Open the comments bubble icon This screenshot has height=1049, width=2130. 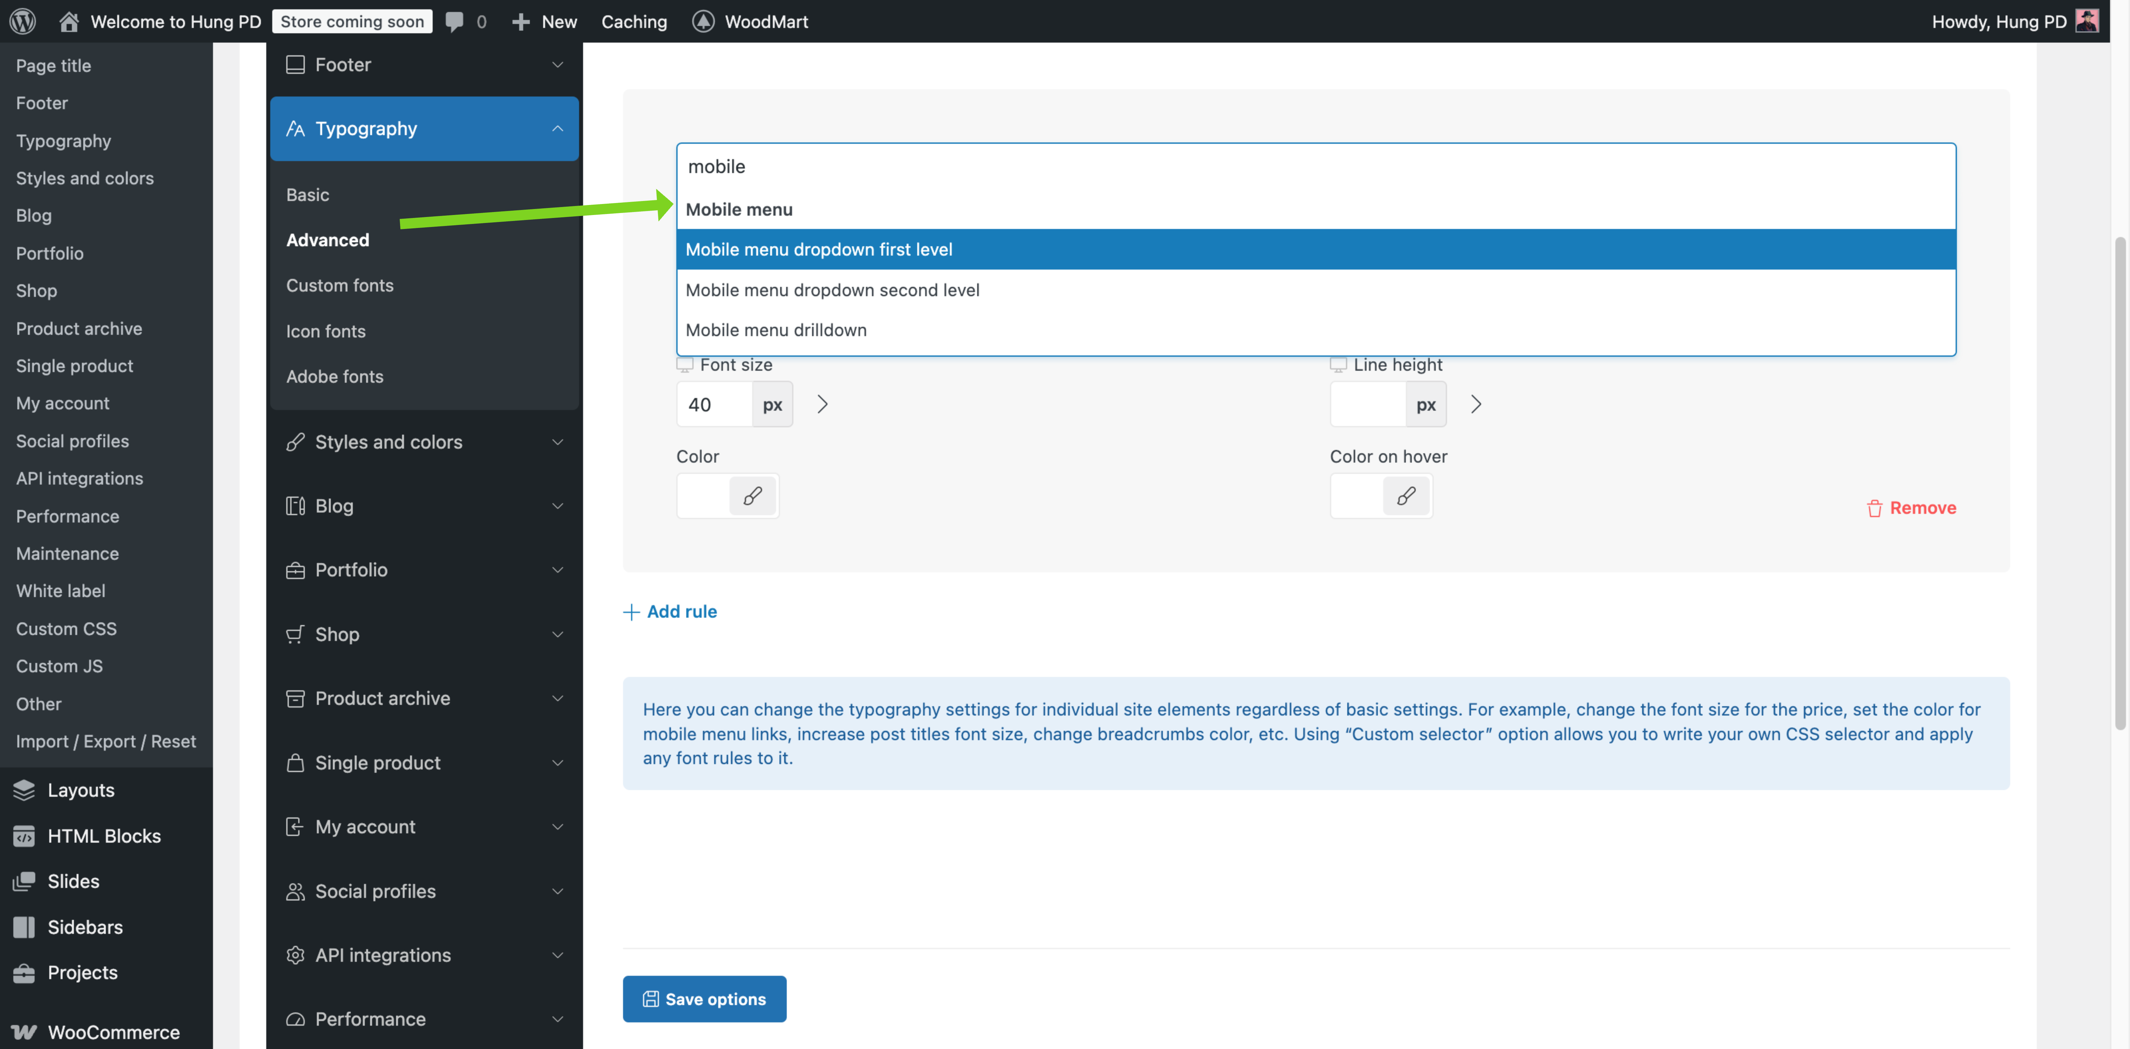click(454, 22)
